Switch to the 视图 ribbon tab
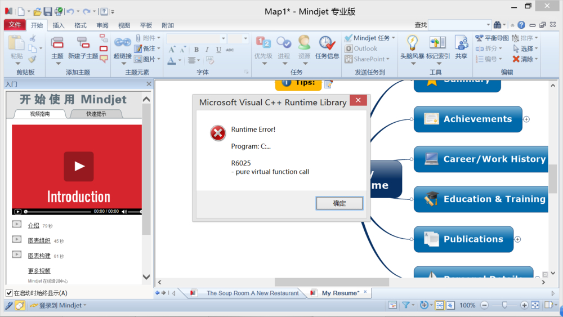The image size is (563, 317). pos(124,25)
